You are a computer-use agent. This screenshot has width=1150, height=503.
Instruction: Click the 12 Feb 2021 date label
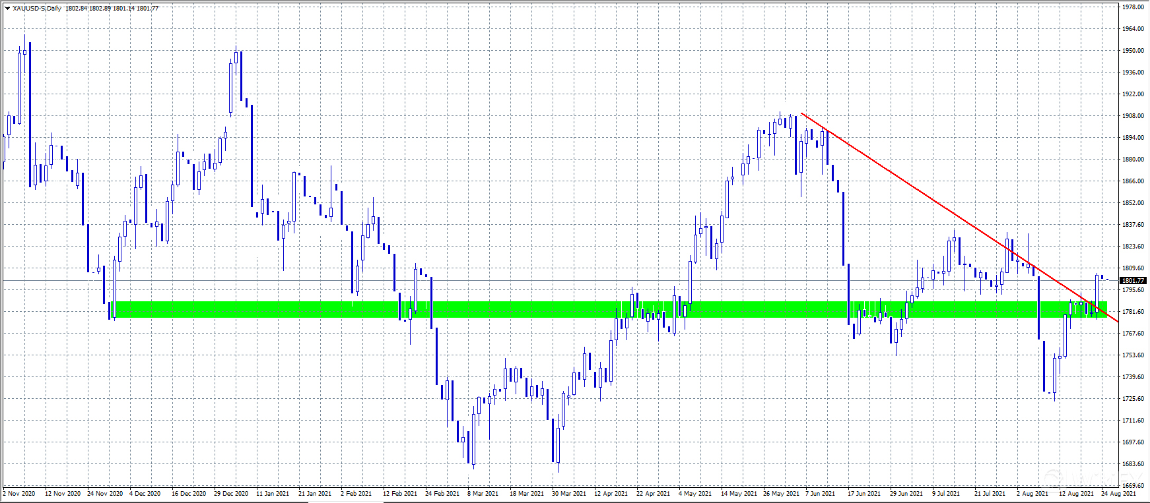400,493
